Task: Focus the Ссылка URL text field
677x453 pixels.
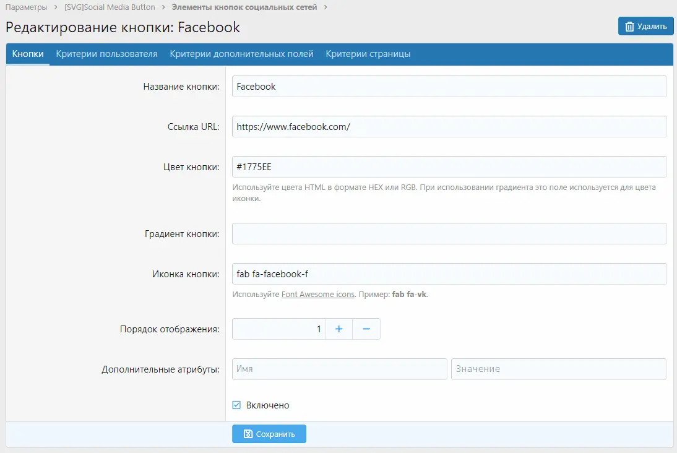Action: (x=449, y=127)
